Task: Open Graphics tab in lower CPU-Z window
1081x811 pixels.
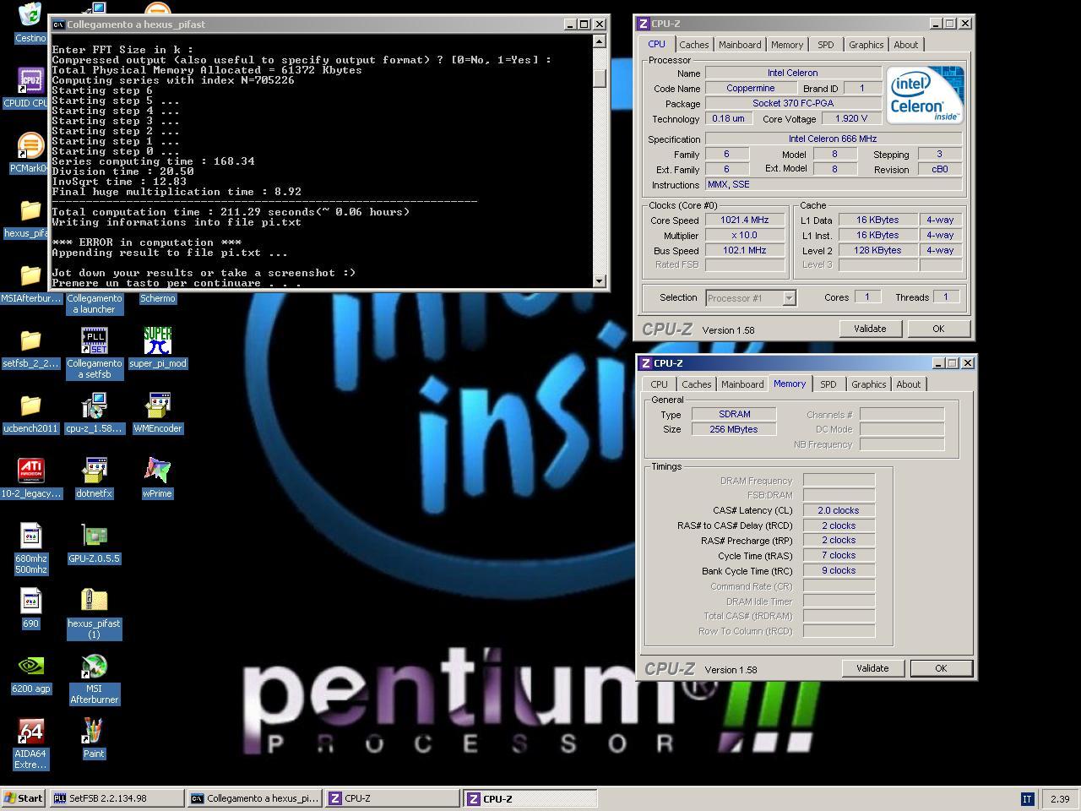Action: (868, 384)
